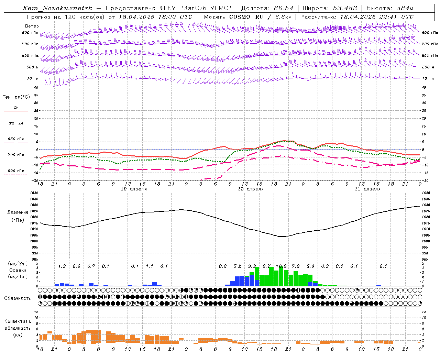Click the '8.7' precipitation amount
Viewport: 440px width, 352px height.
point(266,266)
